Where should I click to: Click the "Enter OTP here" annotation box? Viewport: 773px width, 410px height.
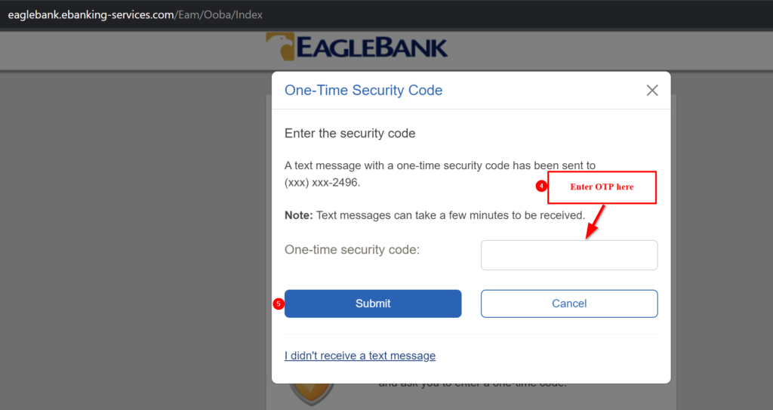coord(602,187)
